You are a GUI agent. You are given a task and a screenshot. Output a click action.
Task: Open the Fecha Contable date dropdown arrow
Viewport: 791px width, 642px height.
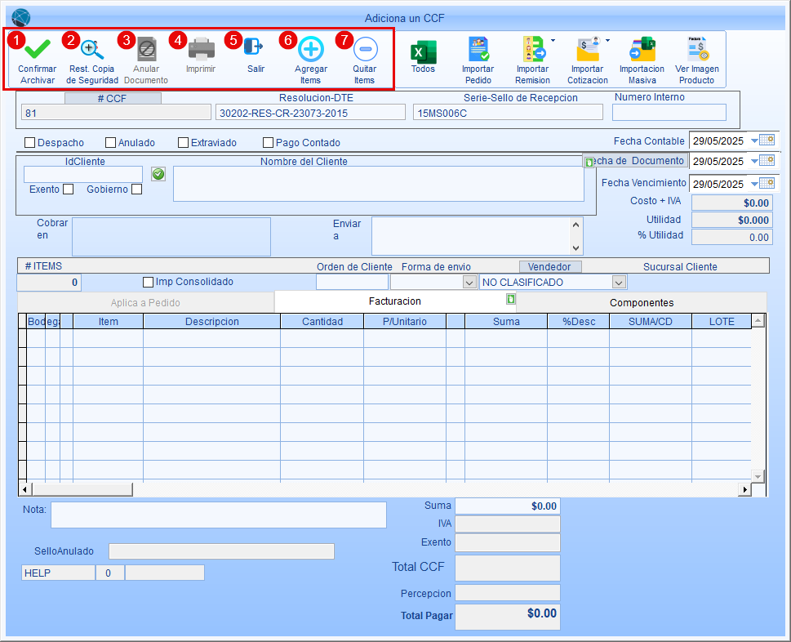coord(754,140)
